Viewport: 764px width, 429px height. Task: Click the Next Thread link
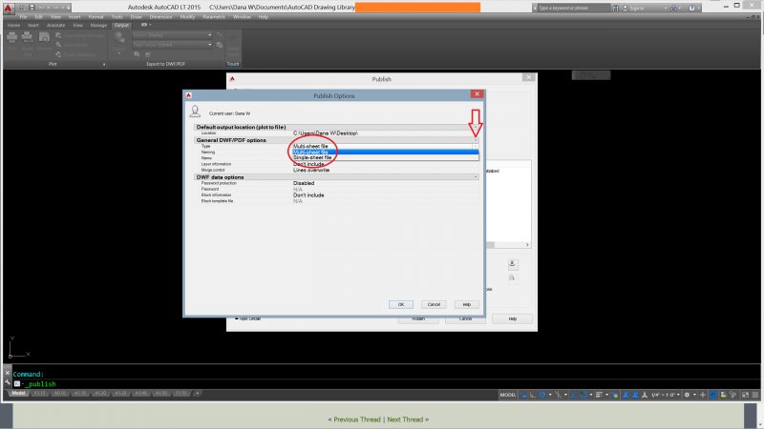tap(405, 419)
